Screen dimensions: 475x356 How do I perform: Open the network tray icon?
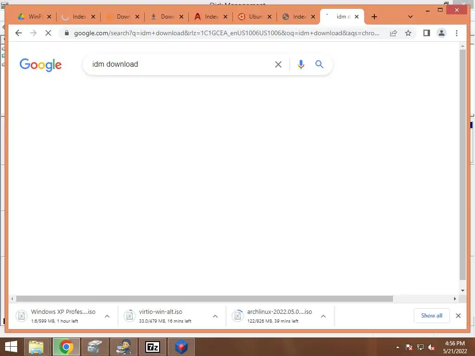(420, 347)
